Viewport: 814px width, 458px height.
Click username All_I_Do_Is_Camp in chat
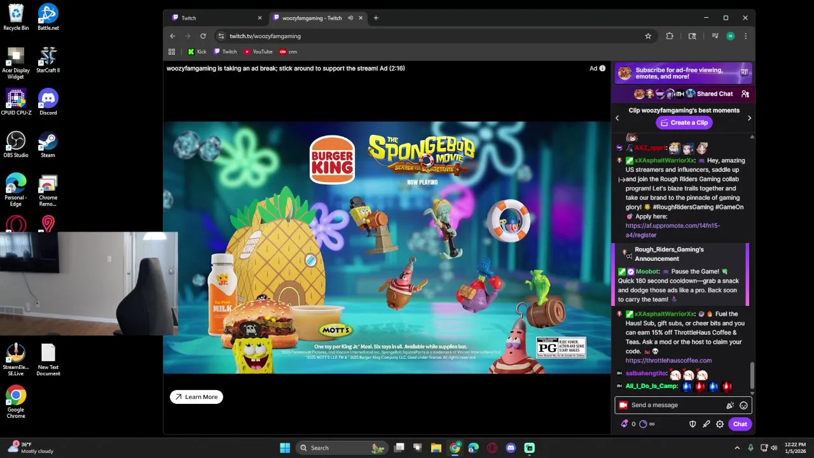pyautogui.click(x=652, y=386)
